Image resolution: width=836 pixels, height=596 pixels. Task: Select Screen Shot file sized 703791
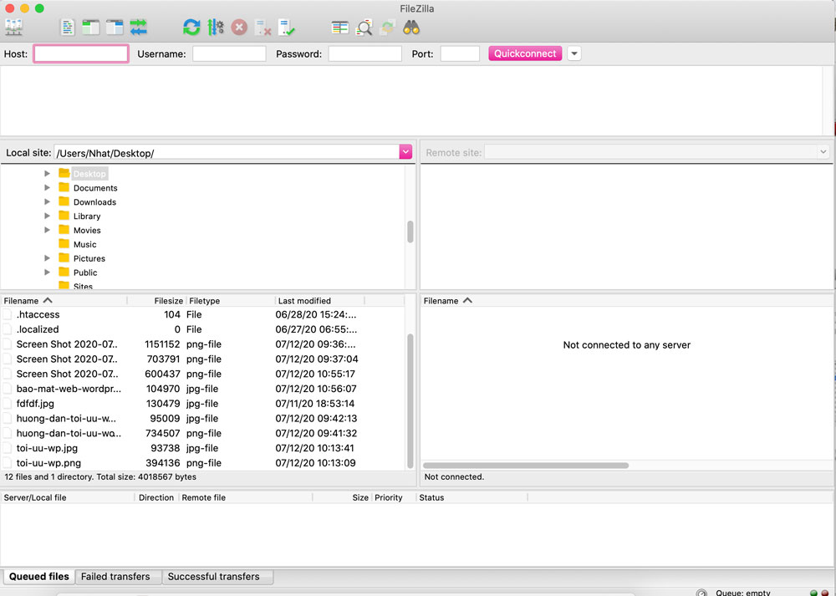pyautogui.click(x=202, y=359)
